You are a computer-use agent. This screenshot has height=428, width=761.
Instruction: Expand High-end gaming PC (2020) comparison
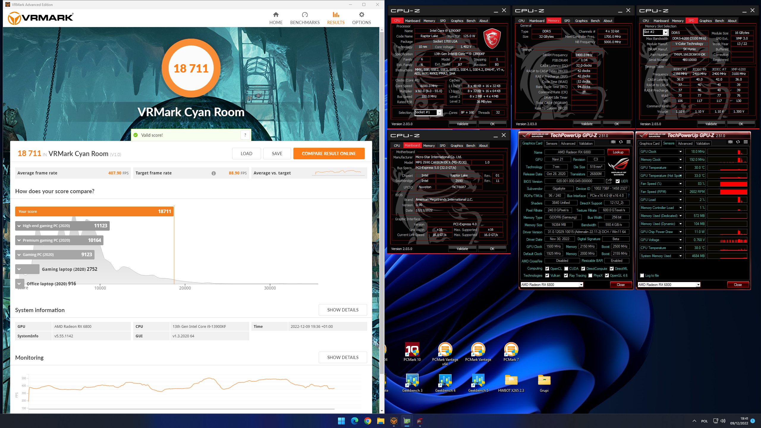(x=19, y=226)
